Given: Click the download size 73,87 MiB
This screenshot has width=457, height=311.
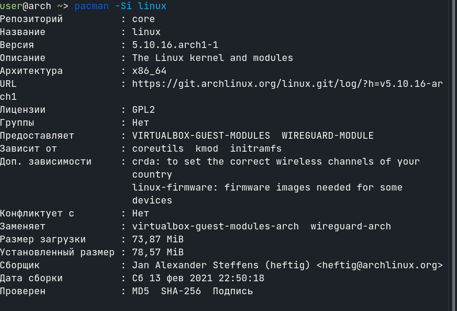Looking at the screenshot, I should pos(157,239).
